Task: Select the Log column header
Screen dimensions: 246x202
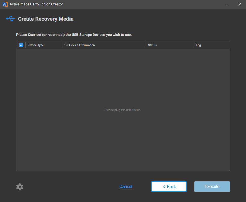Action: click(x=198, y=45)
